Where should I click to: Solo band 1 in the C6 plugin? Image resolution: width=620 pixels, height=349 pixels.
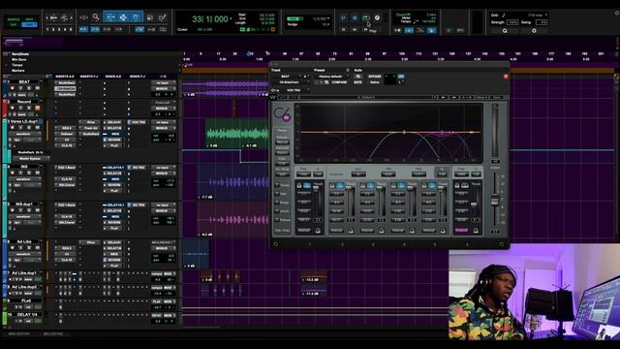[299, 185]
